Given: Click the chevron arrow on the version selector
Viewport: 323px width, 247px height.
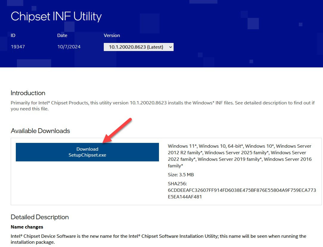Looking at the screenshot, I should pyautogui.click(x=170, y=47).
